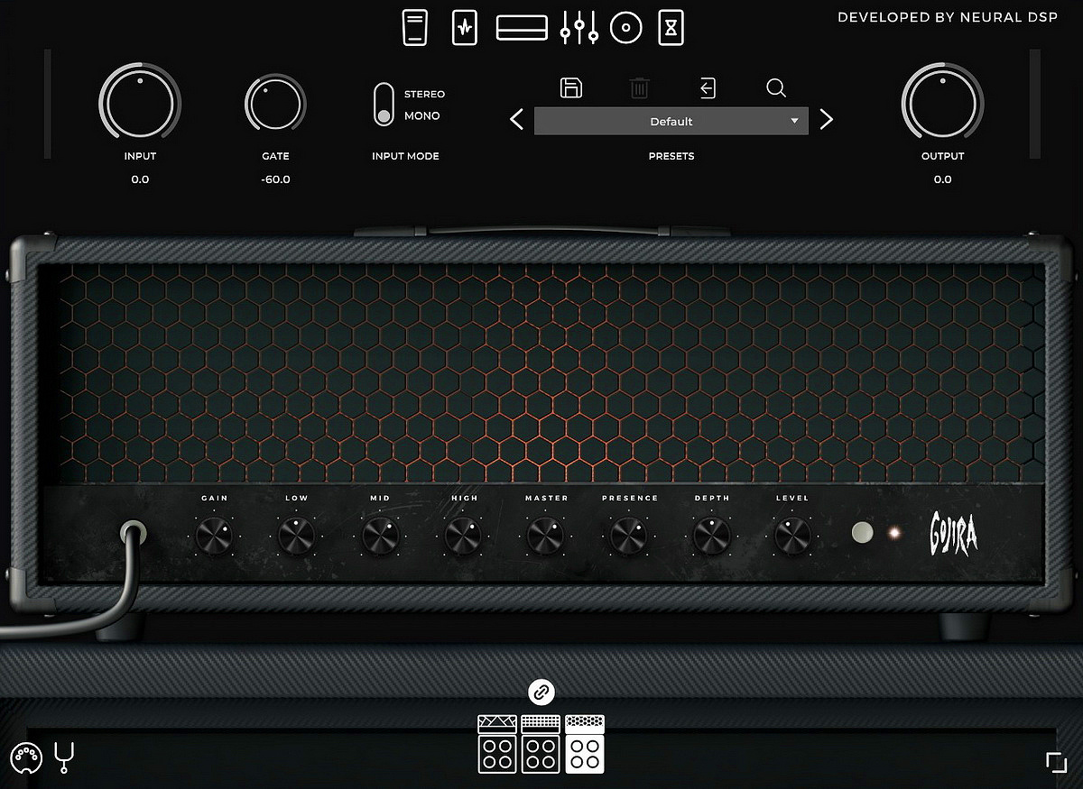
Task: Click the Gojira logo on the amp
Action: (953, 533)
